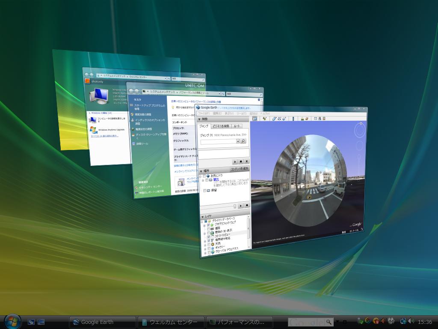Click the Add Path toolbar icon in Google Earth
The image size is (438, 329).
[x=279, y=119]
